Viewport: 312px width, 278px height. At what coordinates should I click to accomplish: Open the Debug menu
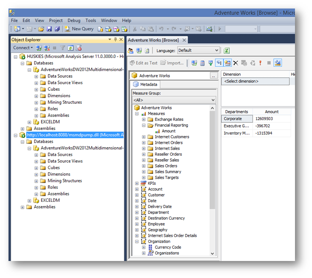74,21
